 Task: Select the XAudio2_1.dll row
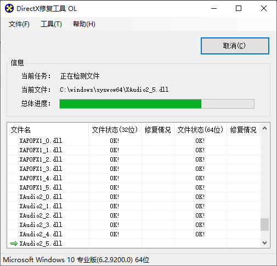point(134,206)
